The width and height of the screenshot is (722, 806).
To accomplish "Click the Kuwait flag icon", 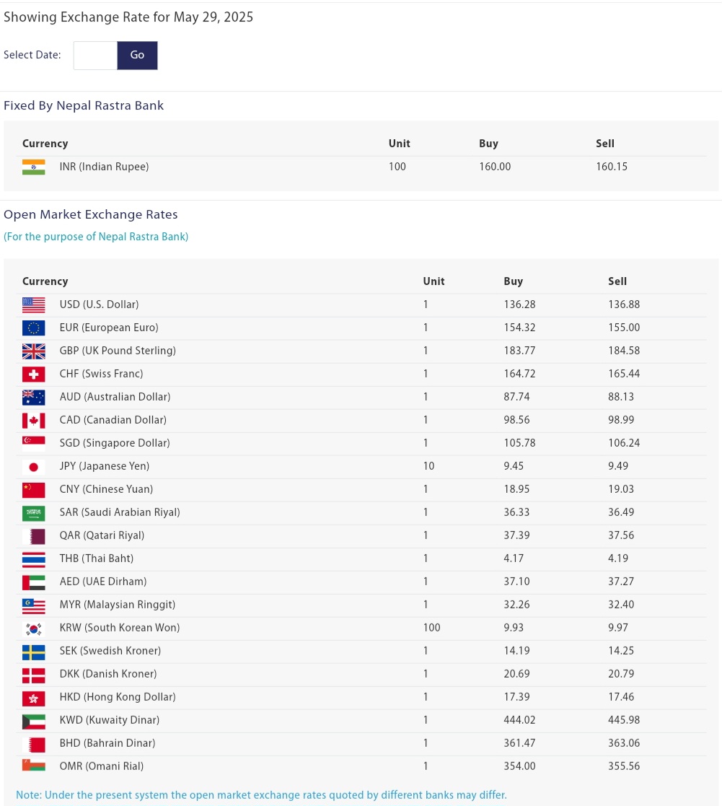I will [x=34, y=720].
